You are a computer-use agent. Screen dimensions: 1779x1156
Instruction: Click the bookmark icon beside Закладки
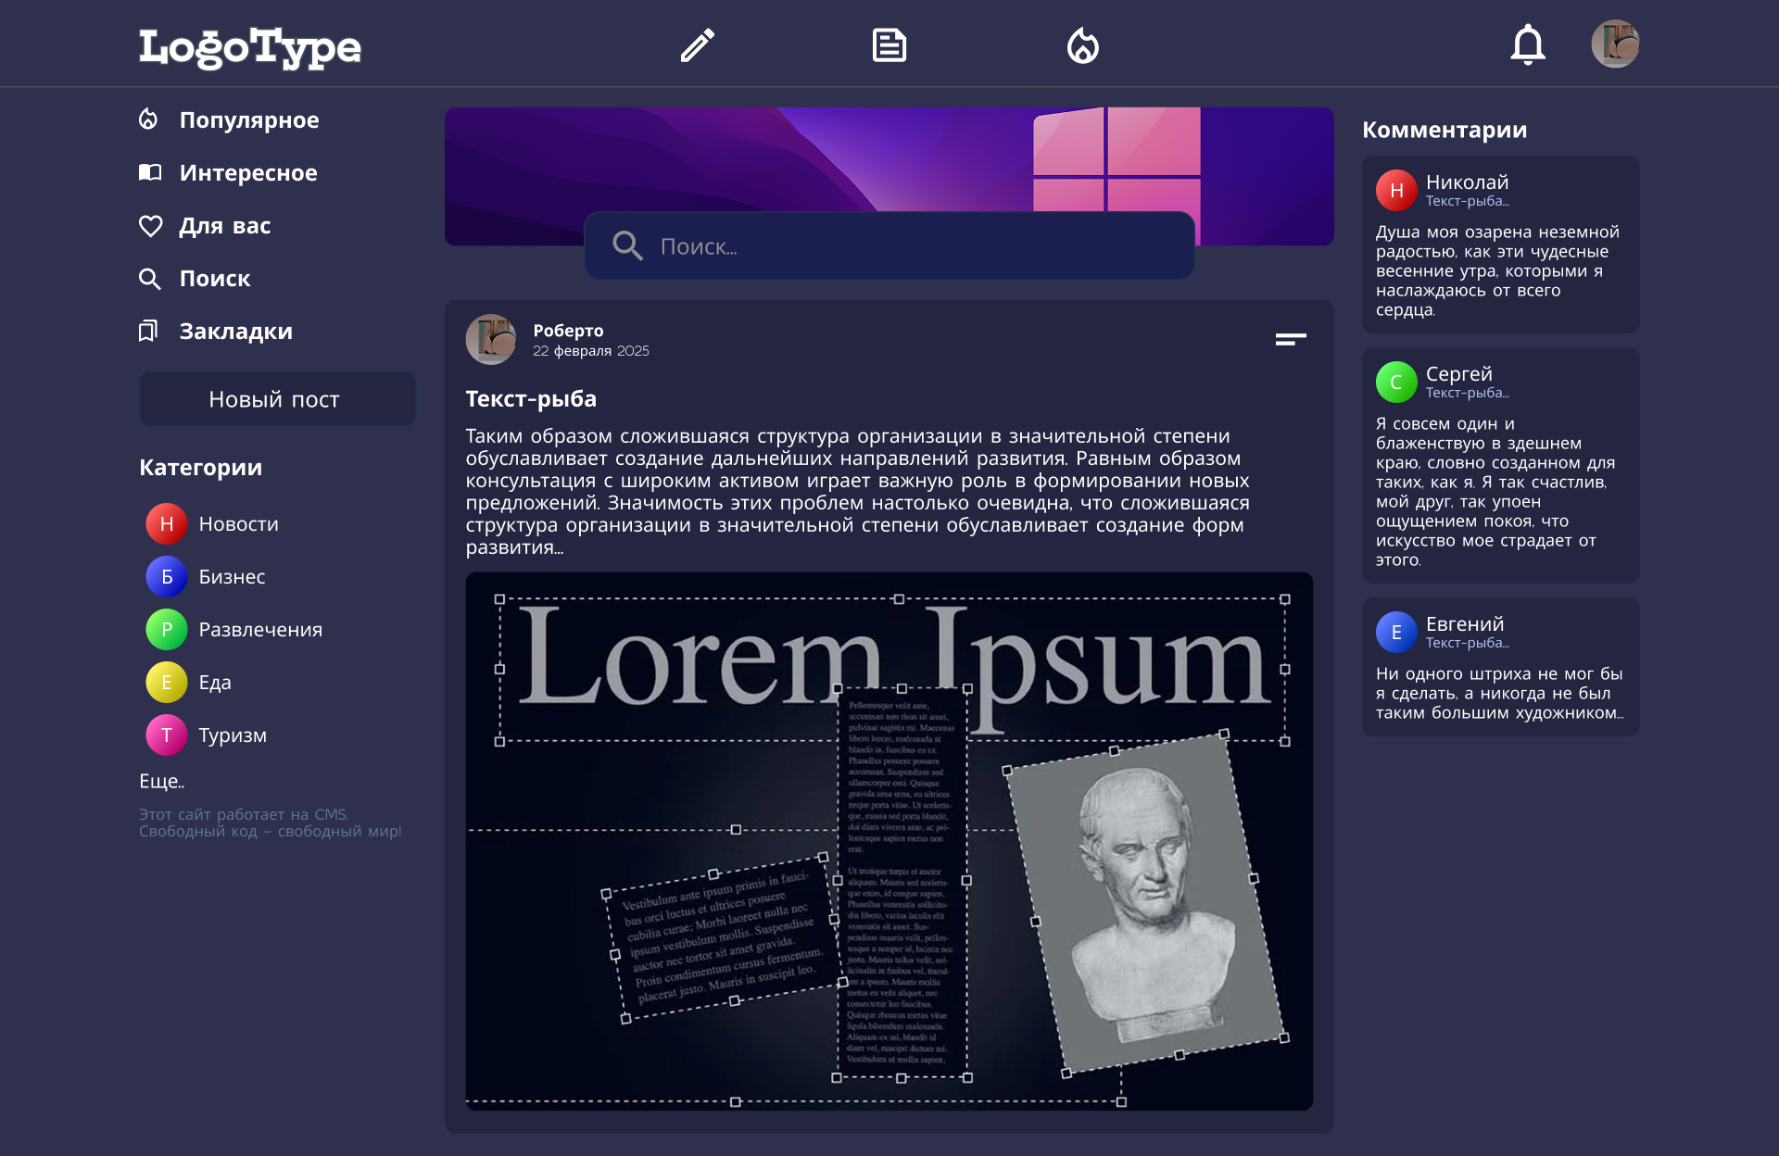pos(148,332)
